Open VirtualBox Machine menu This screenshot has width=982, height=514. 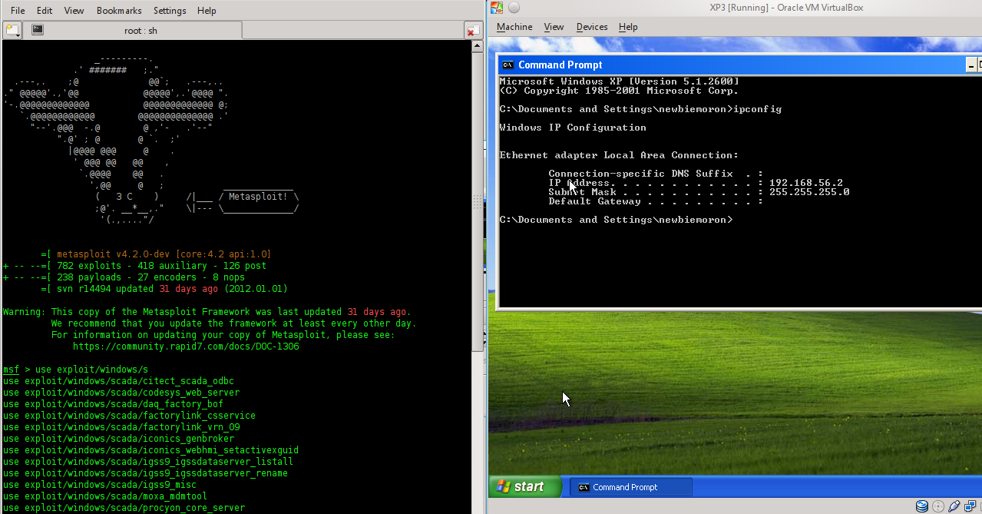pos(514,27)
